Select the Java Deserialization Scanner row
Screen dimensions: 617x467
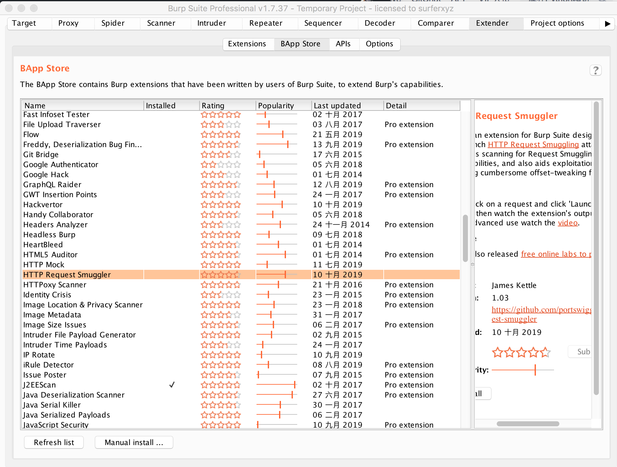coord(74,395)
